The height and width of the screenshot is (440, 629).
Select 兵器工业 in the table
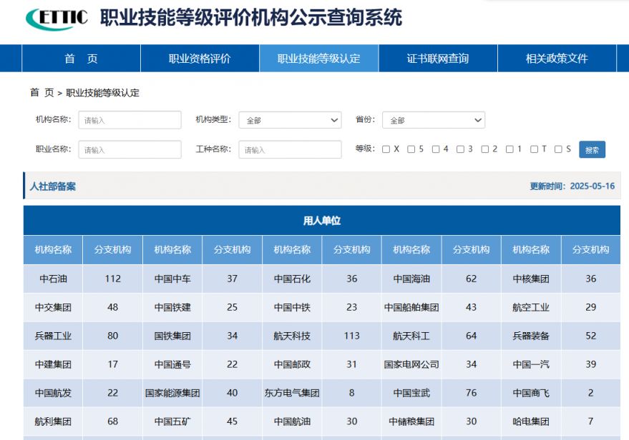pos(53,336)
